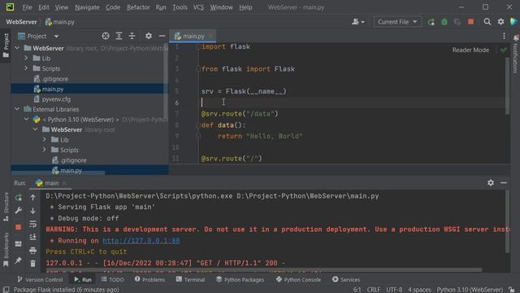Open the Navigate menu

click(x=87, y=7)
